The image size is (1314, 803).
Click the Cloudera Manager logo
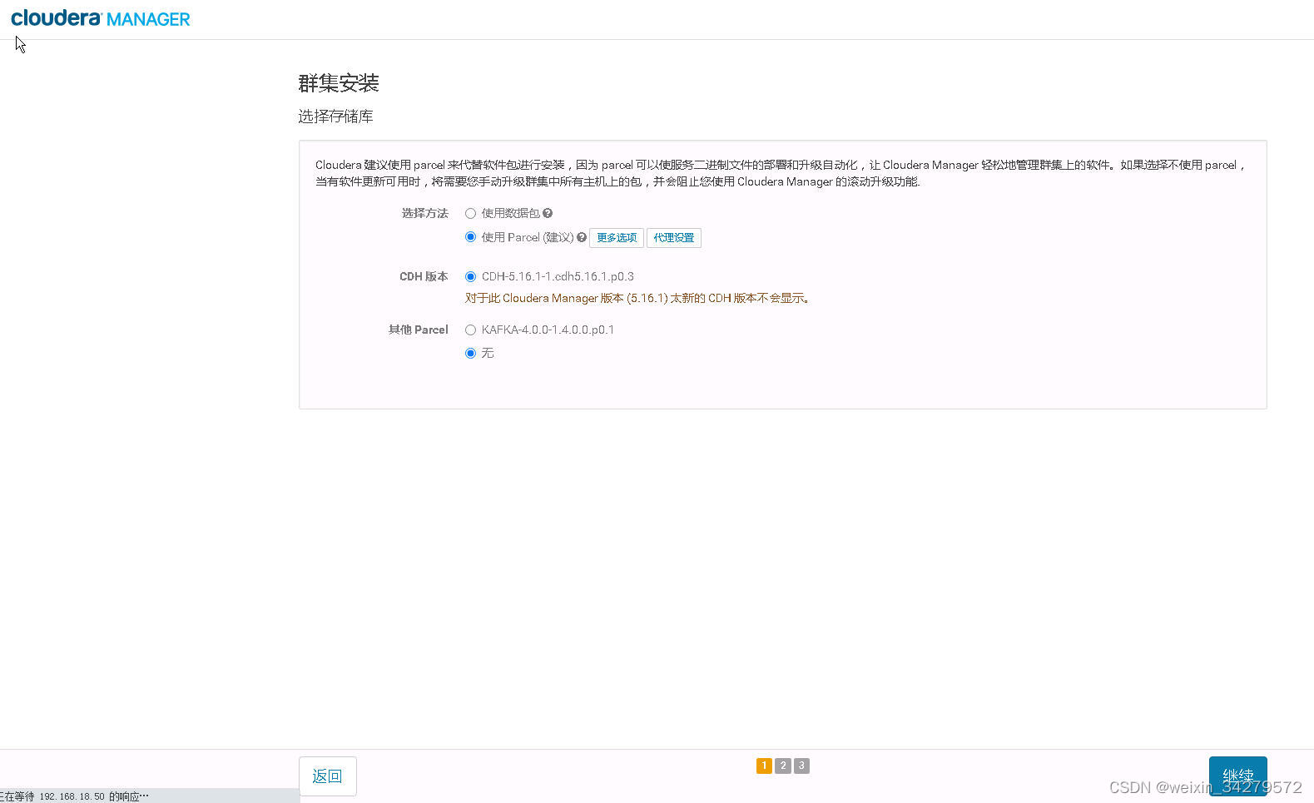tap(101, 18)
